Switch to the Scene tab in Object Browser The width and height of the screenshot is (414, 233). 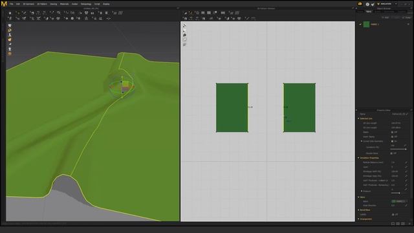(360, 12)
